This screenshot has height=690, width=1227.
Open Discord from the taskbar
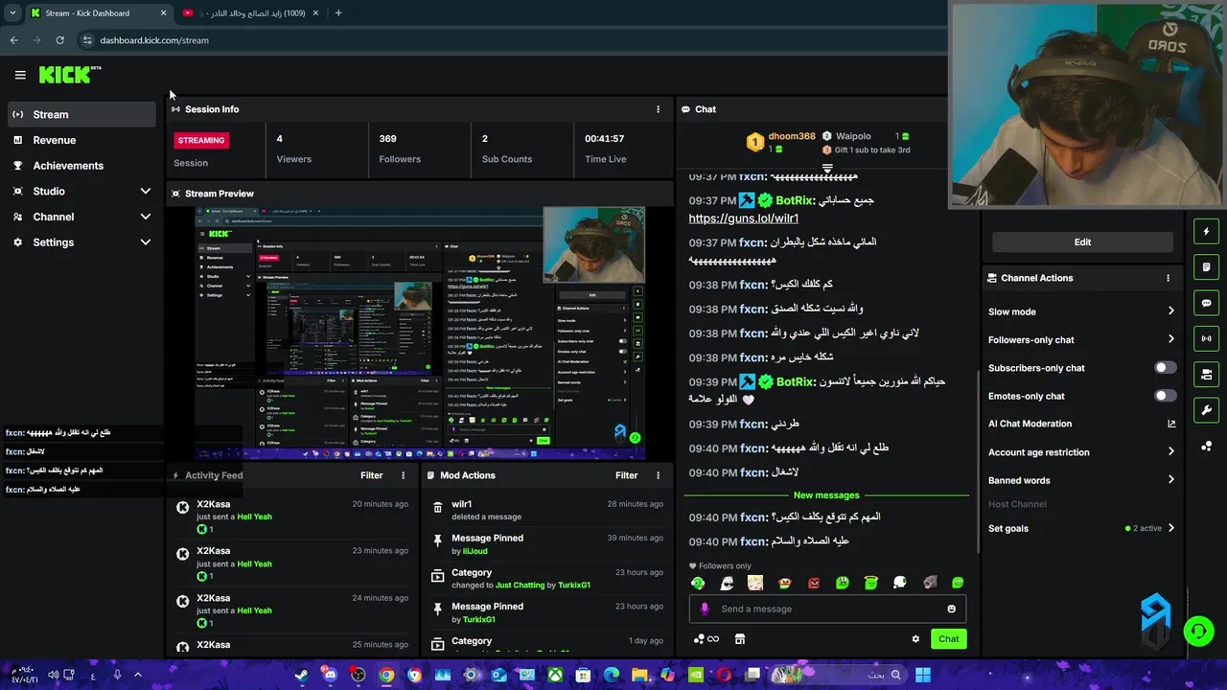(x=330, y=675)
